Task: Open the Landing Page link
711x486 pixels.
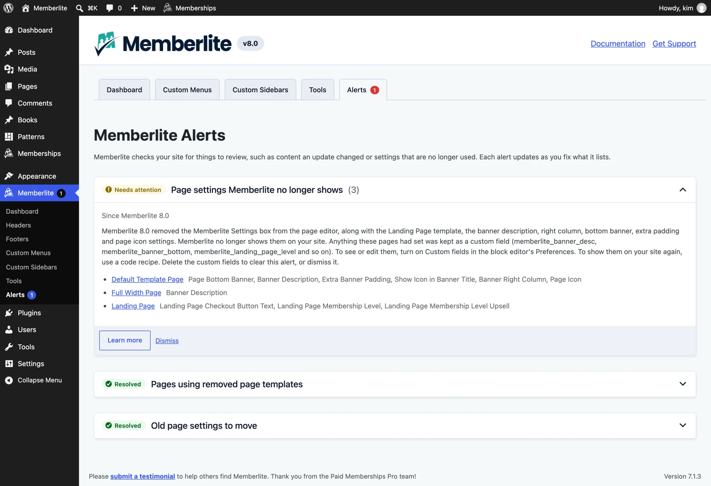Action: [133, 306]
